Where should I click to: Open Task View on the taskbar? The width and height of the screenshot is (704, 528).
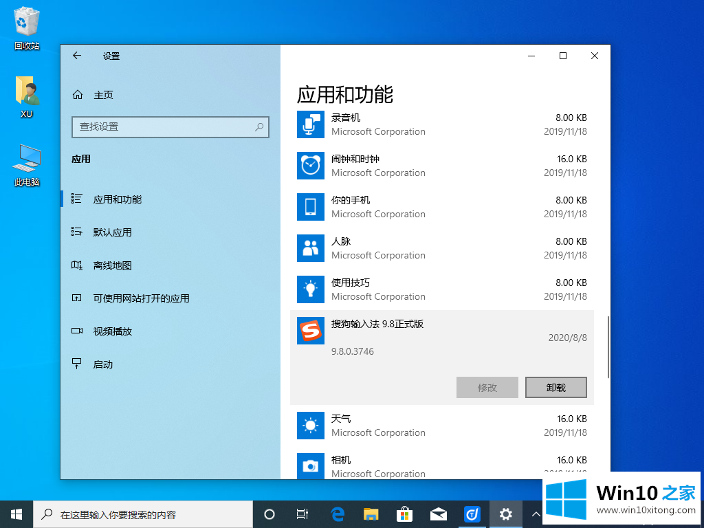(302, 514)
